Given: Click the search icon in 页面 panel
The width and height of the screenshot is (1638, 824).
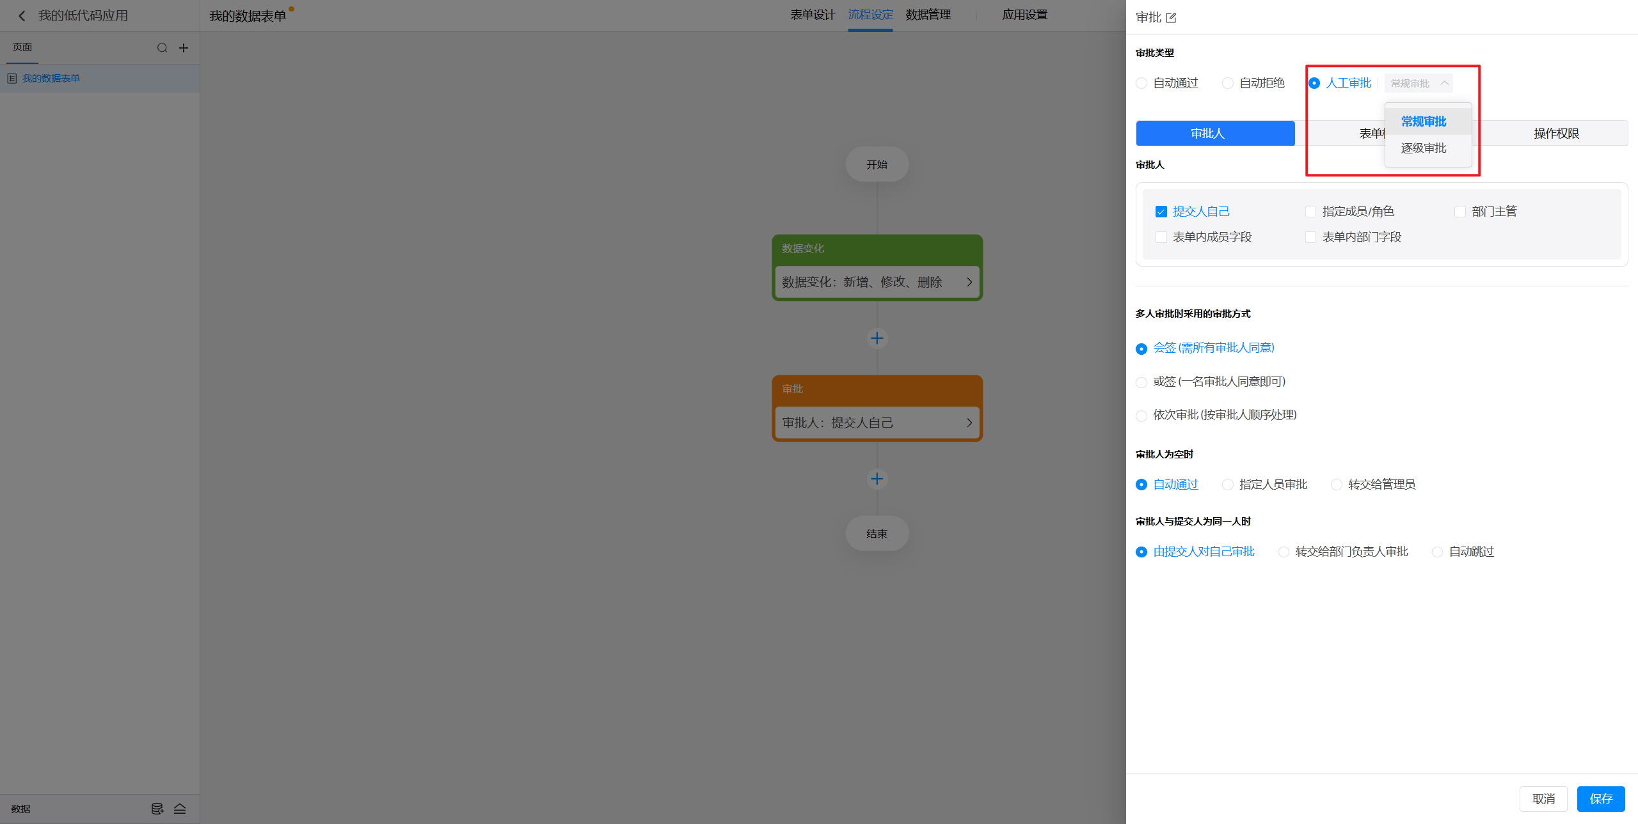Looking at the screenshot, I should click(162, 48).
